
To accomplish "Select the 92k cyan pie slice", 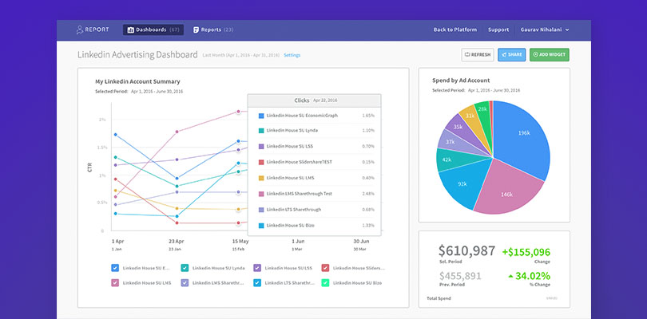I will pos(464,183).
